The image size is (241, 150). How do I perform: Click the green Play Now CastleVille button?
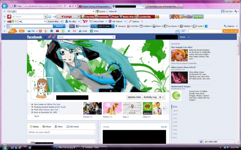tap(198, 17)
